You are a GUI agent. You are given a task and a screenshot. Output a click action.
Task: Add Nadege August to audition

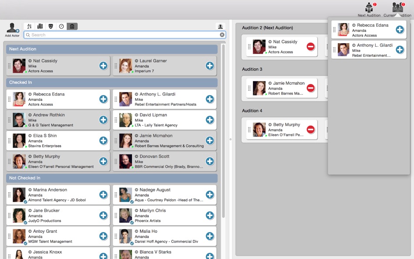tap(210, 195)
